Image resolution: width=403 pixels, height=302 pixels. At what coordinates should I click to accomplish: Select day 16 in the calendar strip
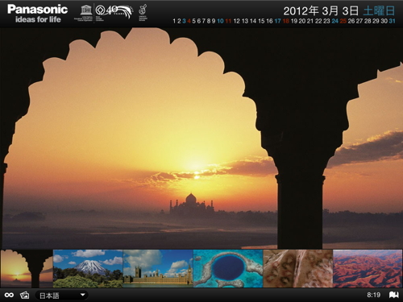click(269, 21)
